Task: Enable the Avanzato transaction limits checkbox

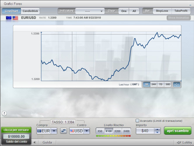Action: [x=137, y=121]
